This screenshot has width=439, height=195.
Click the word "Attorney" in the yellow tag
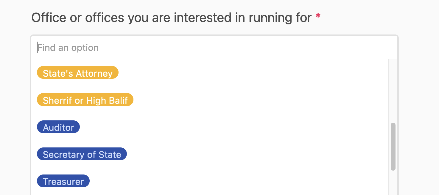tap(94, 73)
